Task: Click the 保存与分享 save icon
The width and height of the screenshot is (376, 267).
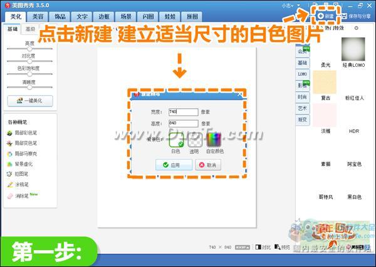Action: (x=344, y=16)
